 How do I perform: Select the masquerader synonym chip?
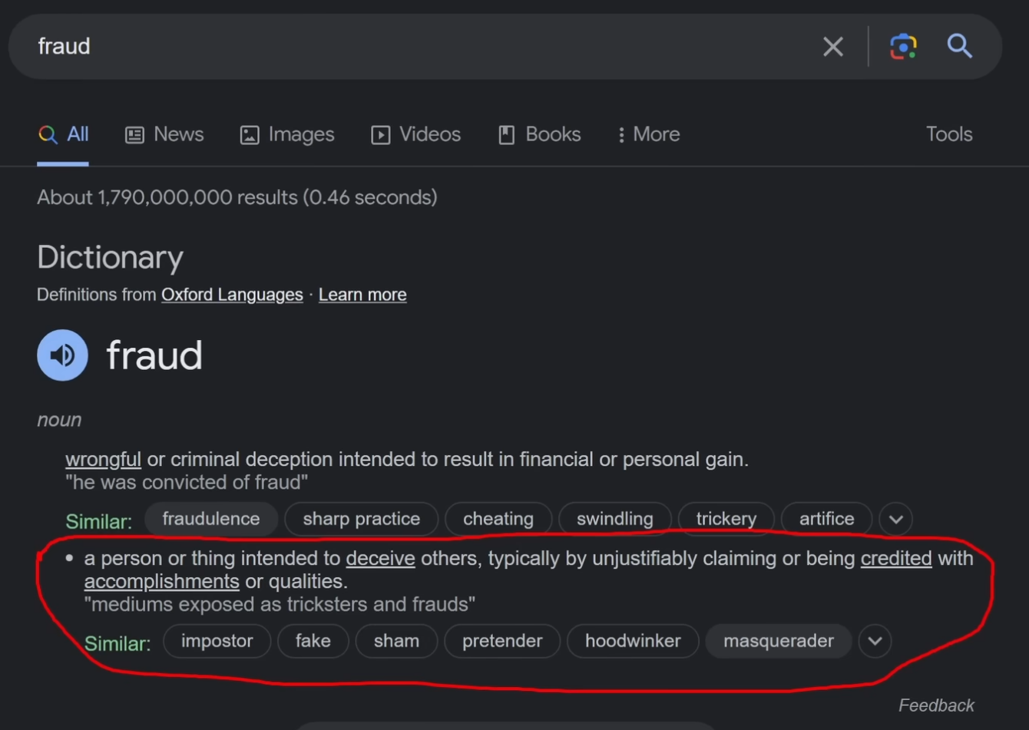[779, 641]
